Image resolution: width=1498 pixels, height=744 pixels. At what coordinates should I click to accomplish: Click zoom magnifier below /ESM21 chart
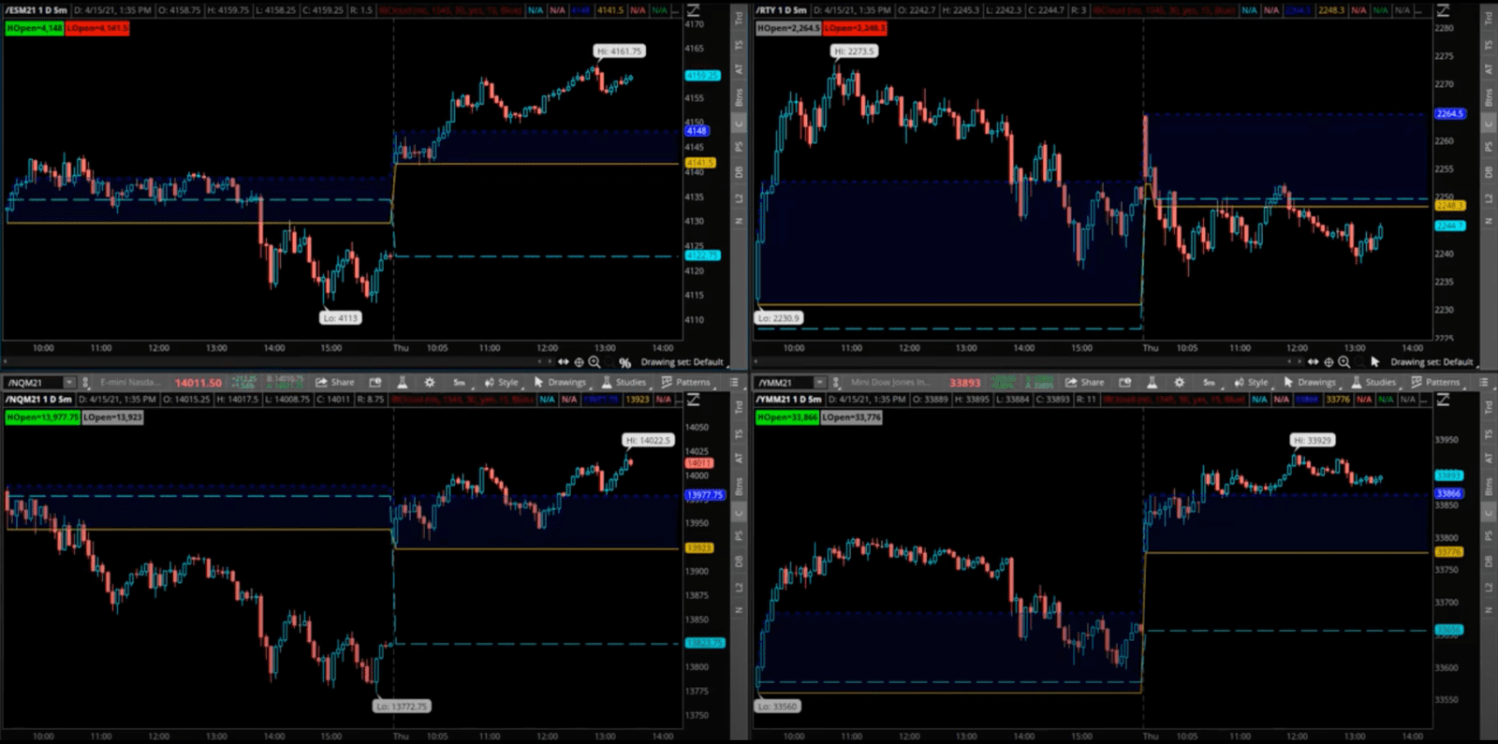(595, 362)
